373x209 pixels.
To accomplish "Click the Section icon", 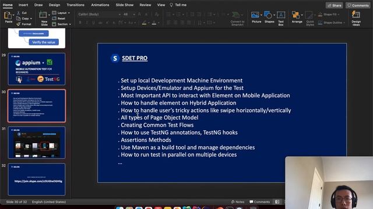I will [x=54, y=24].
